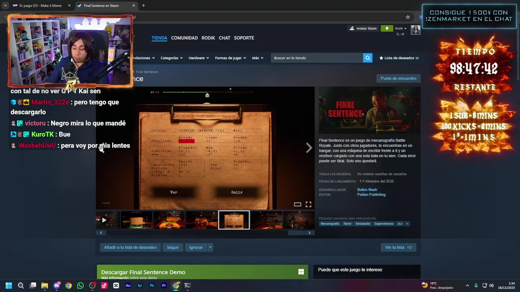Click the thumbnail strip right scroll arrow
This screenshot has width=520, height=292.
310,233
